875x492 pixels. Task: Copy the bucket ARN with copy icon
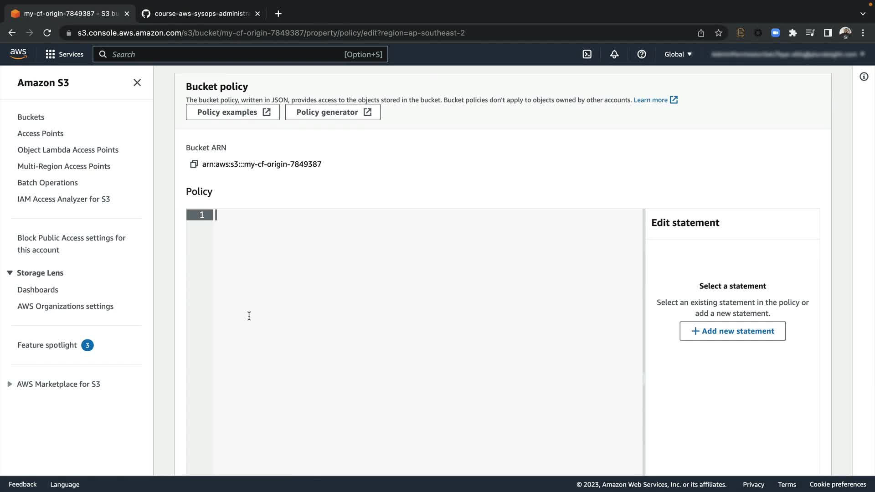[194, 164]
